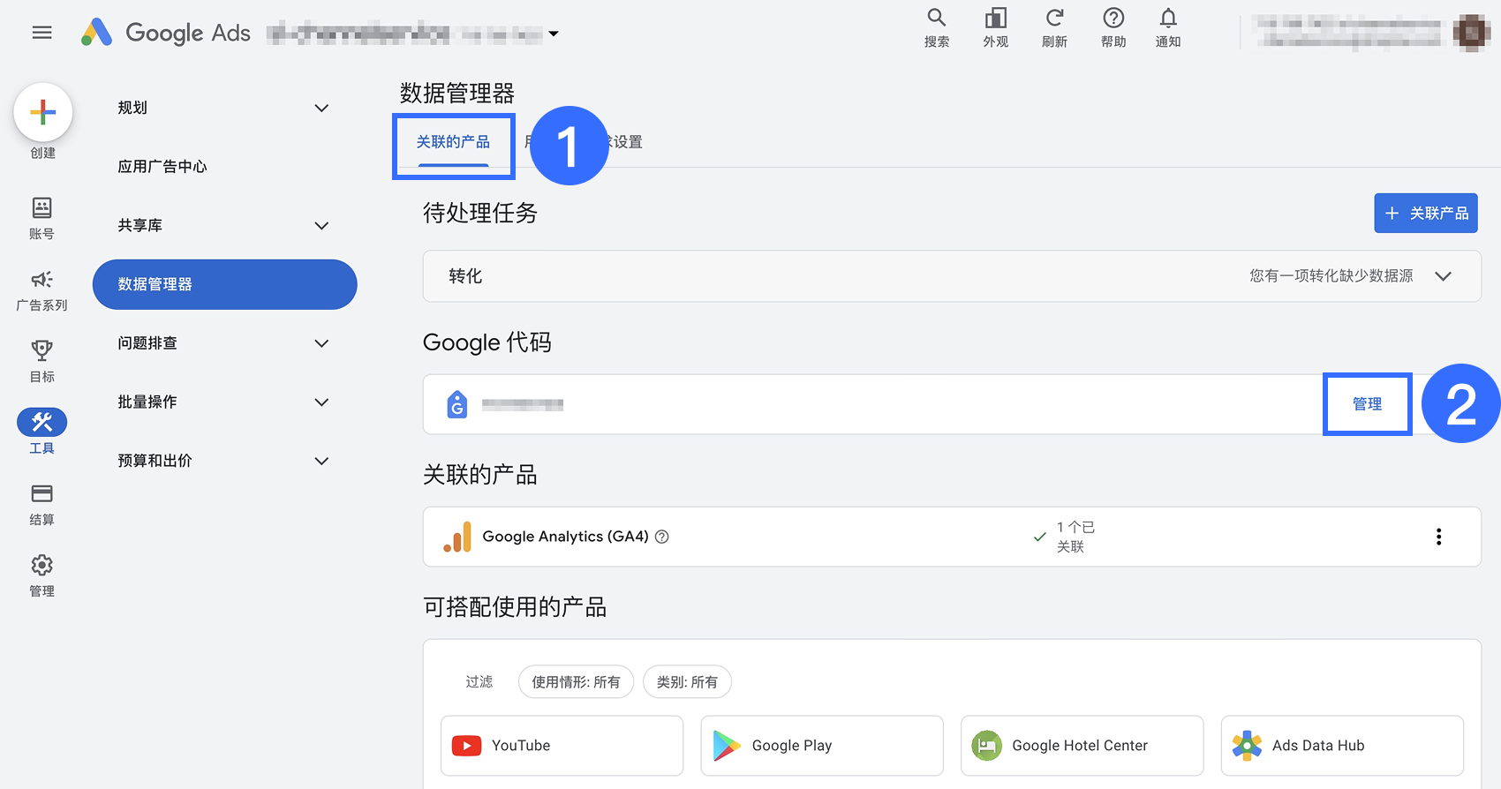Open the user profile avatar
The height and width of the screenshot is (789, 1501).
(x=1472, y=33)
